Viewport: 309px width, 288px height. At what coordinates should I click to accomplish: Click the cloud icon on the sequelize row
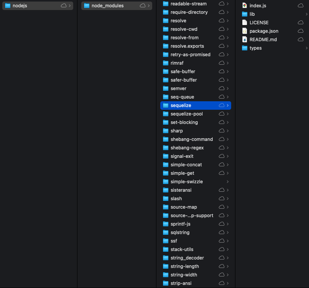click(x=222, y=105)
